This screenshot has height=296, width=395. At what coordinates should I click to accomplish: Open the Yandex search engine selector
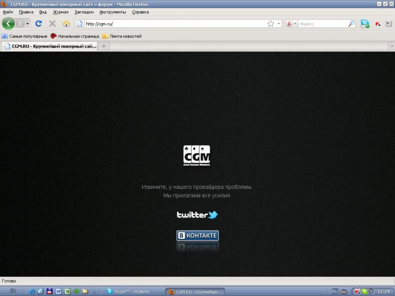292,24
